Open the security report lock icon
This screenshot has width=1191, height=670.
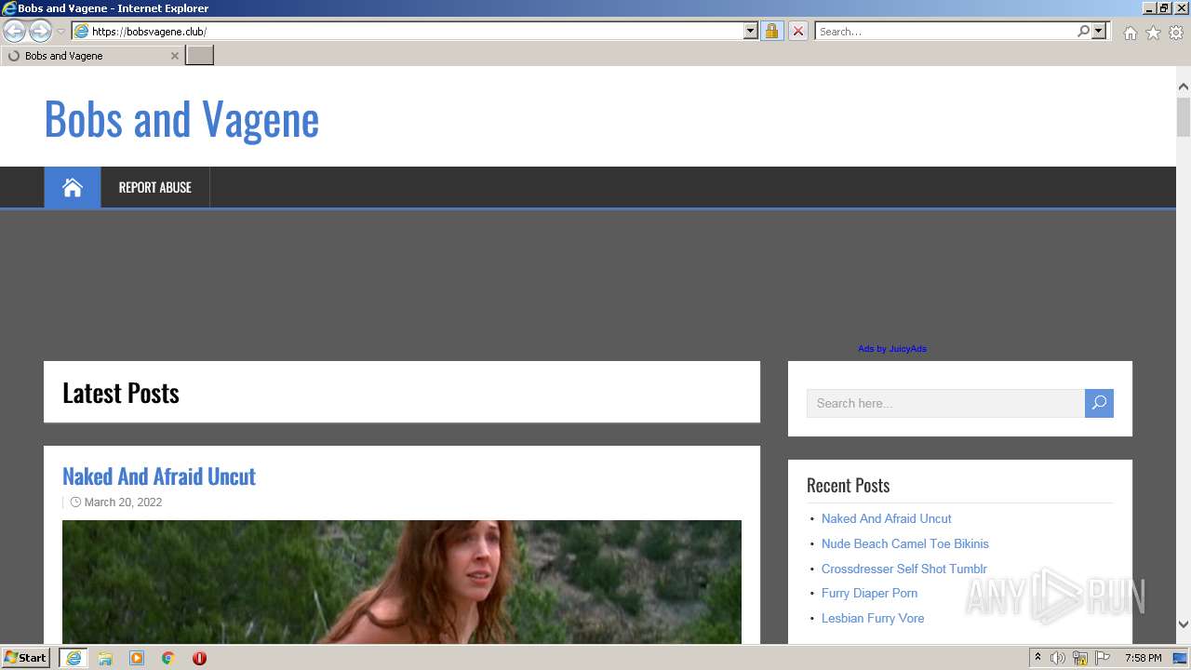point(771,31)
